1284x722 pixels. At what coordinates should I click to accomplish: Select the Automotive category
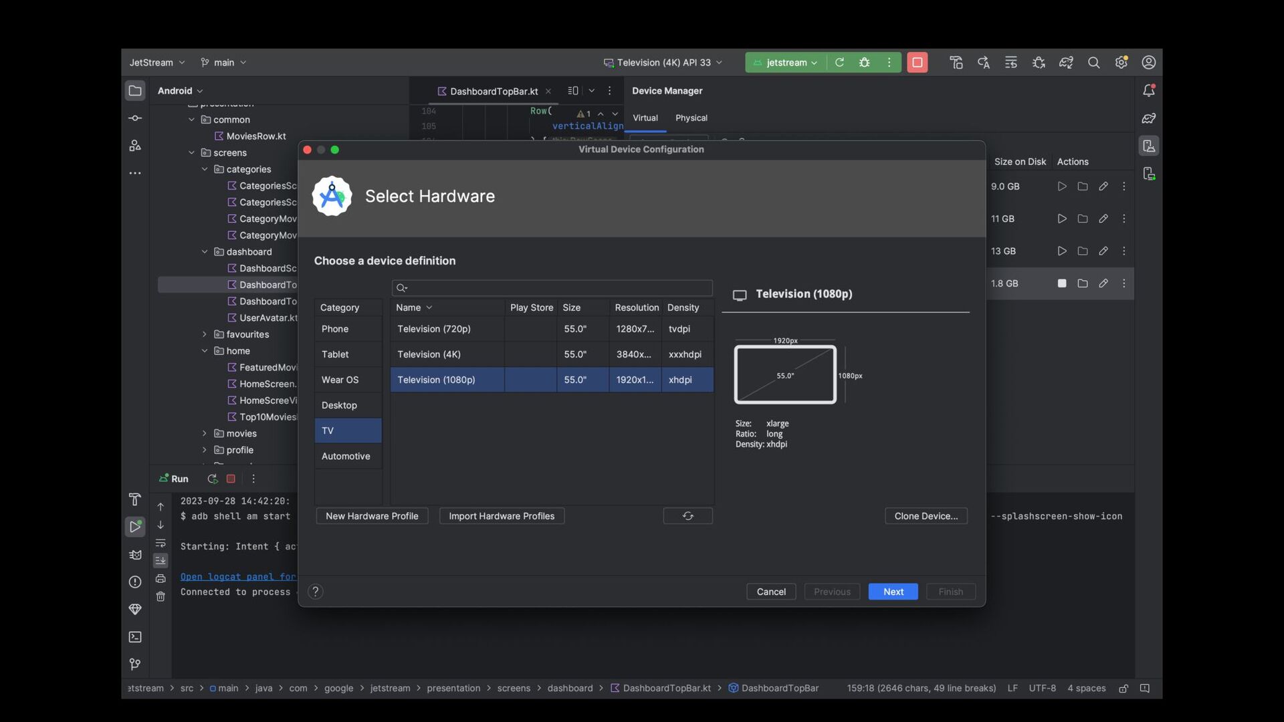(348, 456)
